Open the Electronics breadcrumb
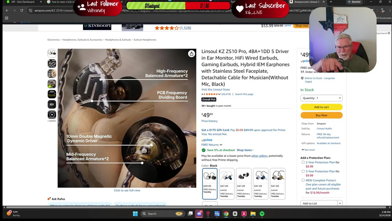 54,40
